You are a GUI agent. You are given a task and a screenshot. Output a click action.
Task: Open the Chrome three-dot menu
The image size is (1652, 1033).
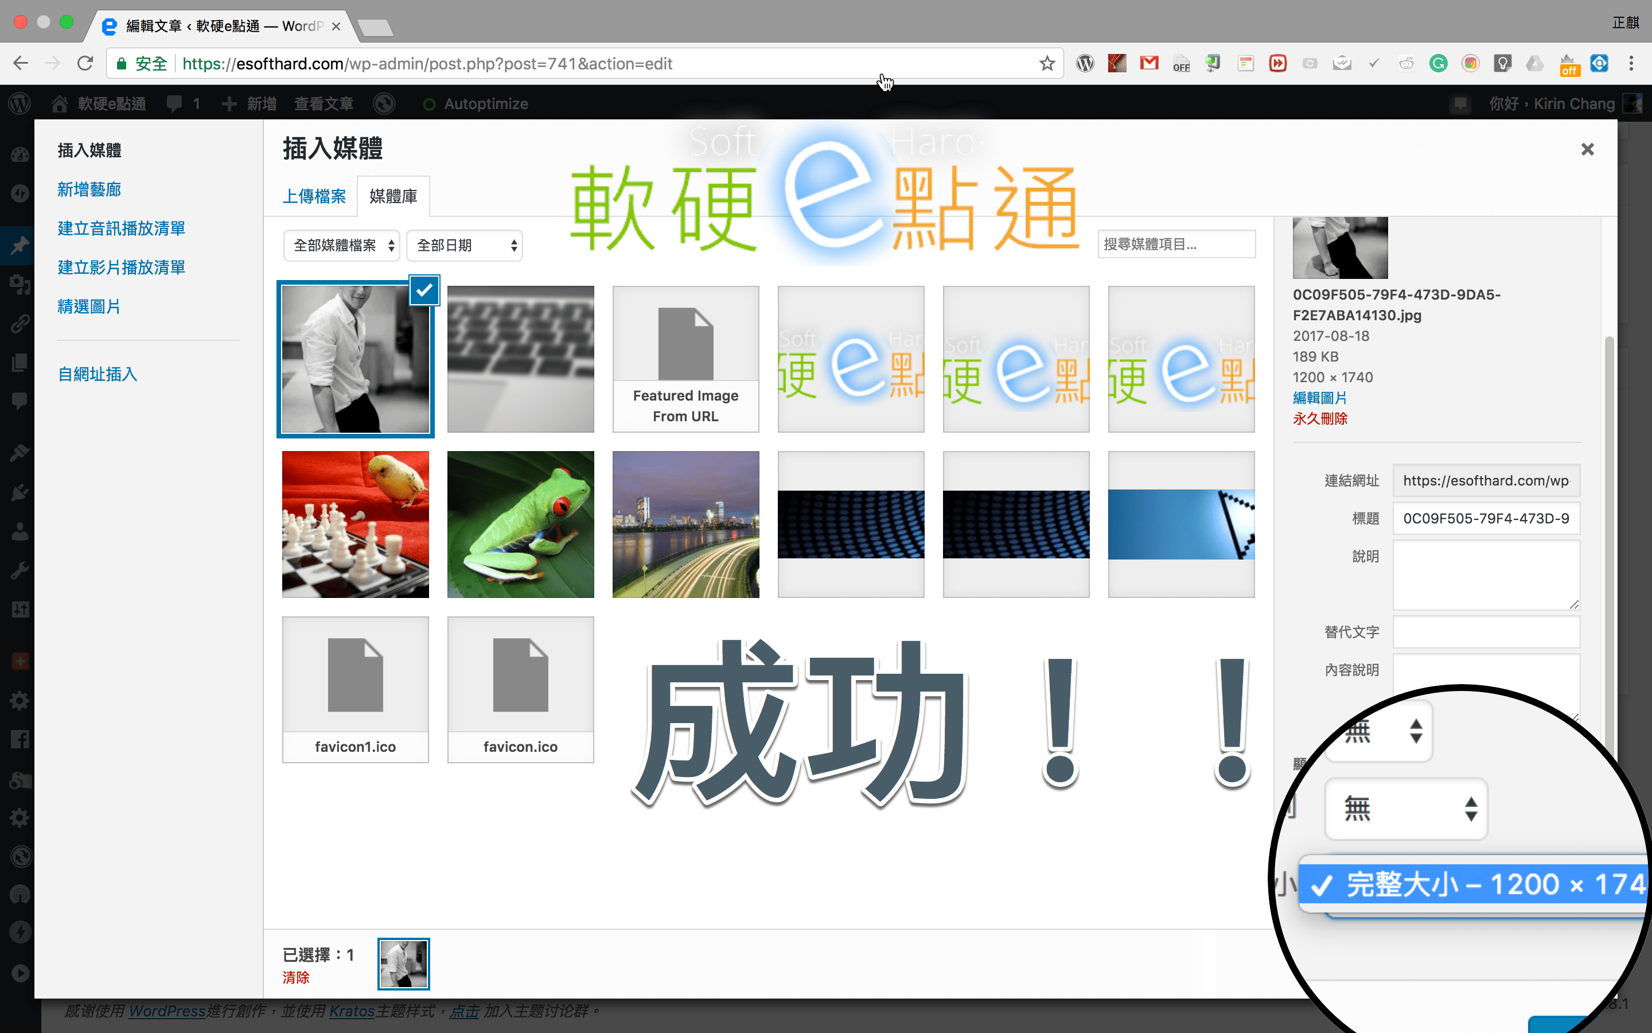1631,64
